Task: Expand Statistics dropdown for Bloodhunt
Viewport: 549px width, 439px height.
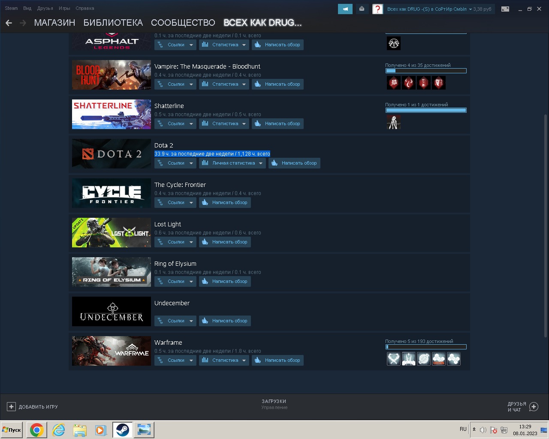Action: coord(224,84)
